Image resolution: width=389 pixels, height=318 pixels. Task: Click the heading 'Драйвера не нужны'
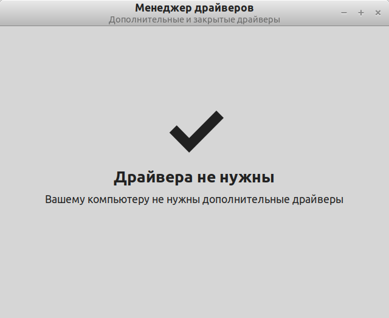click(194, 178)
